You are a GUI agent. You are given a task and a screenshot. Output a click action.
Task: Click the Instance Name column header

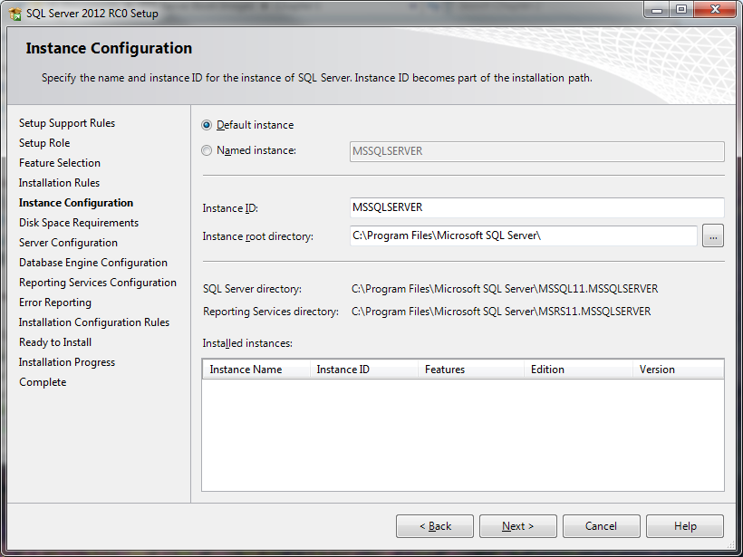pyautogui.click(x=256, y=370)
